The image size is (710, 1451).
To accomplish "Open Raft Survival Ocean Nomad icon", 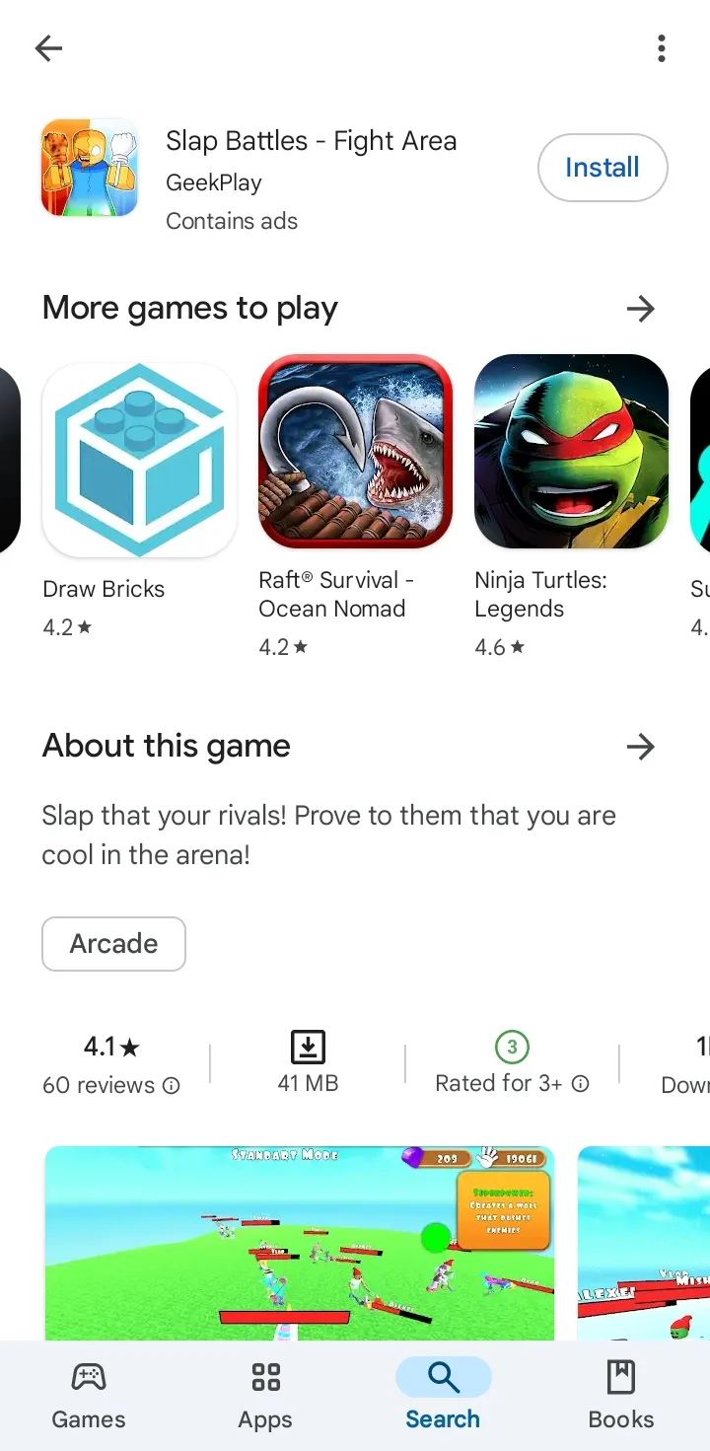I will pos(355,452).
